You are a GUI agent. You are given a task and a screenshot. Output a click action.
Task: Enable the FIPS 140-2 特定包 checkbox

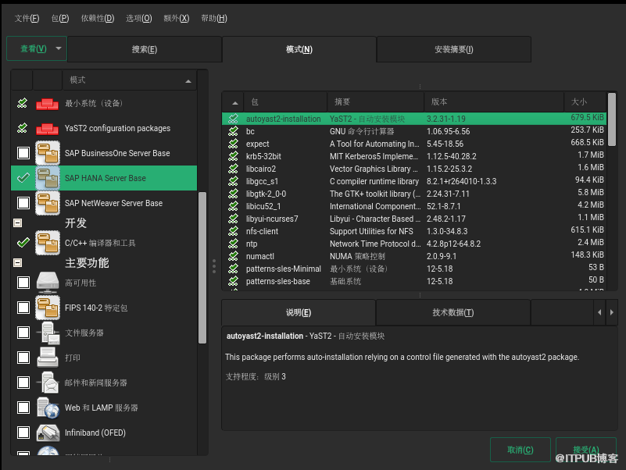click(23, 308)
